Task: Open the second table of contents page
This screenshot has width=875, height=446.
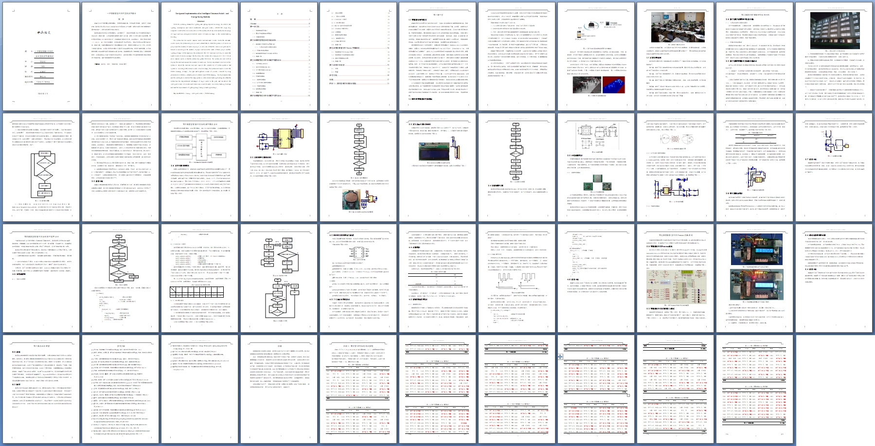Action: pos(358,56)
